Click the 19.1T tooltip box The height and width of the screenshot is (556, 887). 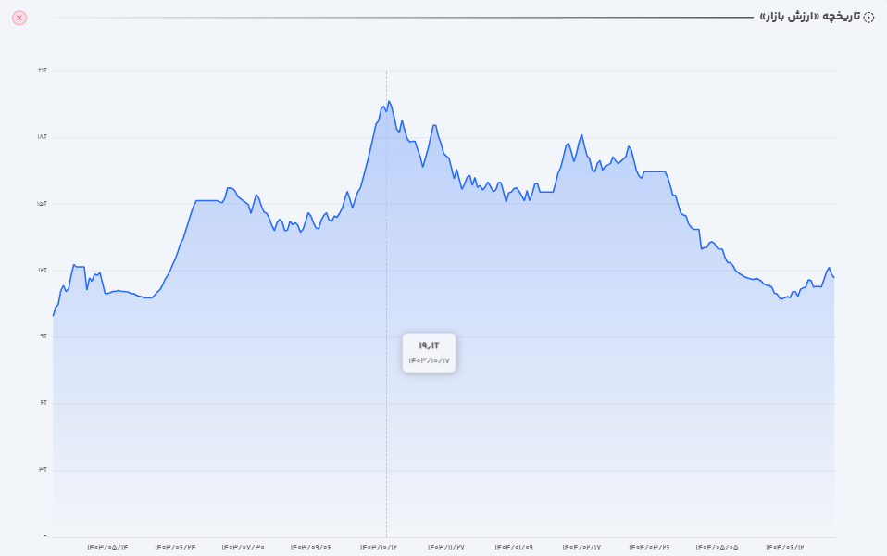429,352
